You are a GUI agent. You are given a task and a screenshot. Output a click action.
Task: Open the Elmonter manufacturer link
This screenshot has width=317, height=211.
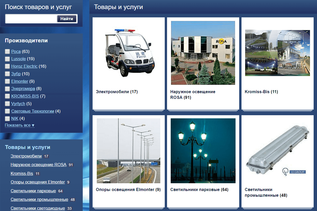point(20,81)
